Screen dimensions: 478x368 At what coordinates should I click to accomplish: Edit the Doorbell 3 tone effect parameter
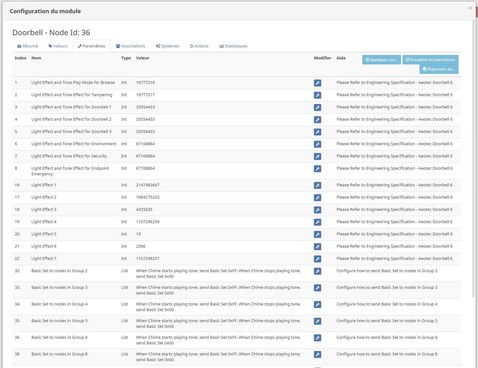[317, 132]
